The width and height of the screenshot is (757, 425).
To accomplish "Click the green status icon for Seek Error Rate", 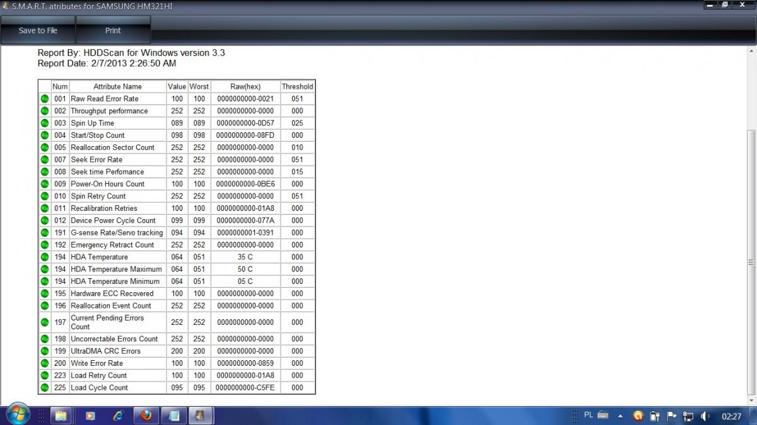I will (x=45, y=159).
